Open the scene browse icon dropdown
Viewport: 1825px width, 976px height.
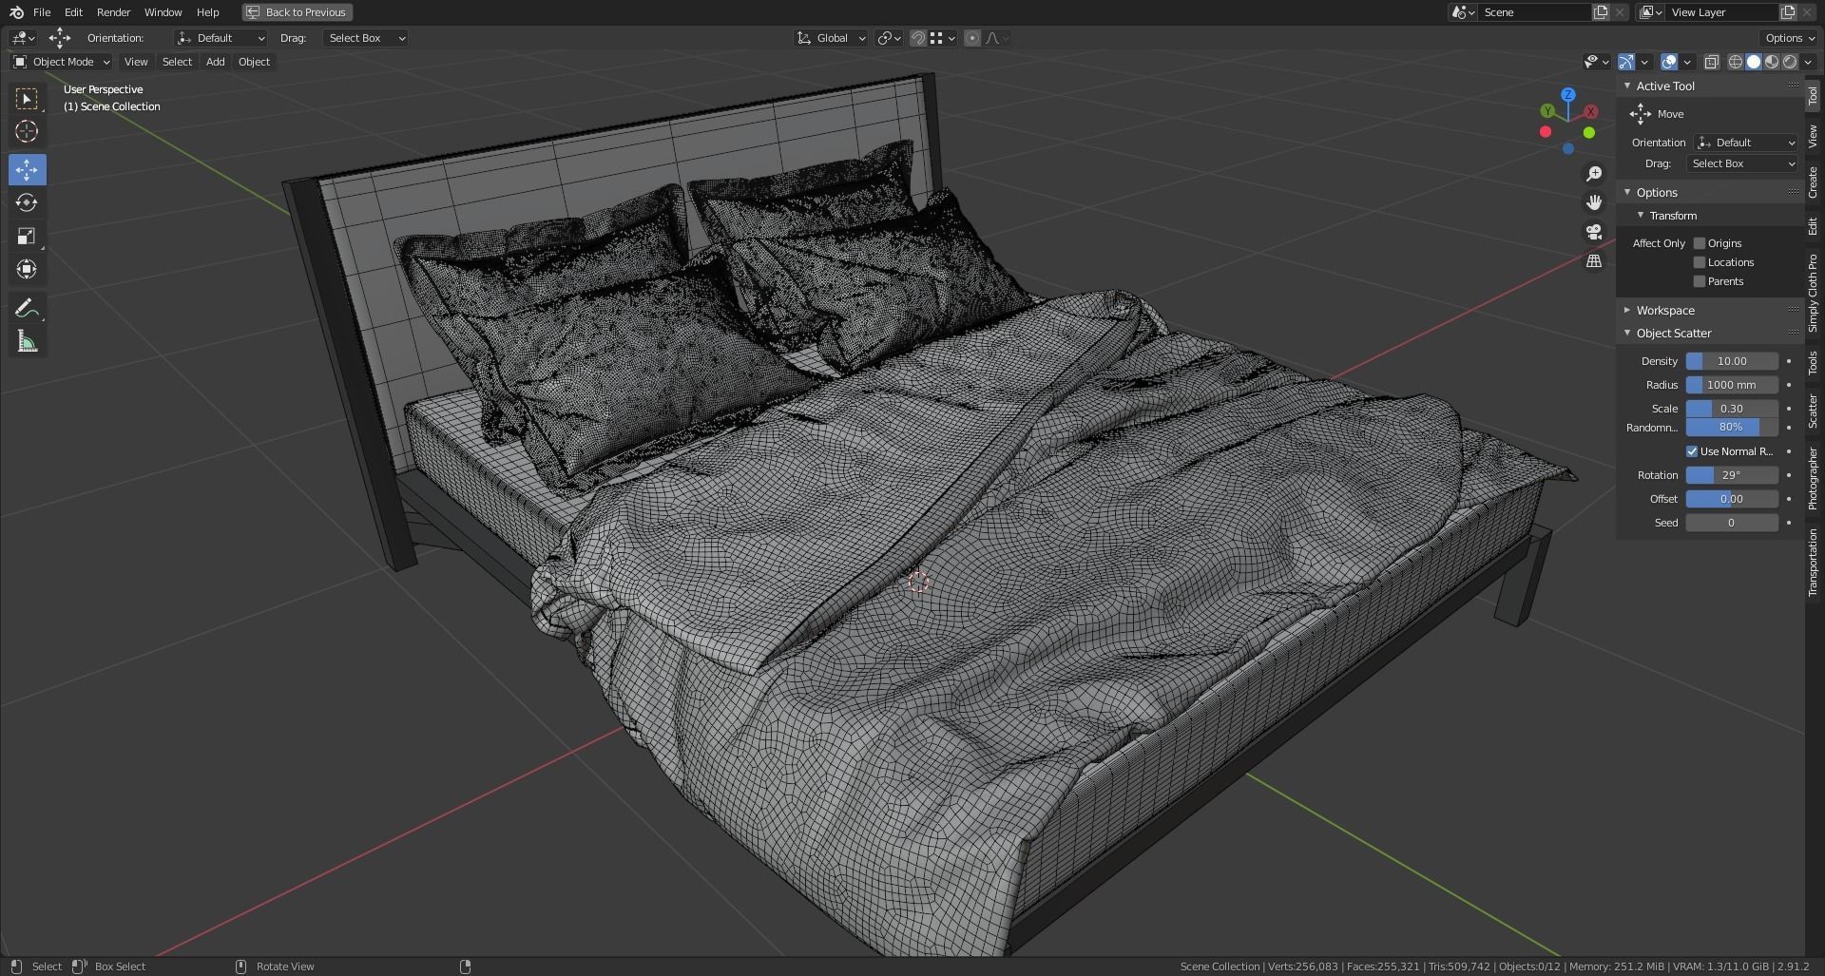1463,12
